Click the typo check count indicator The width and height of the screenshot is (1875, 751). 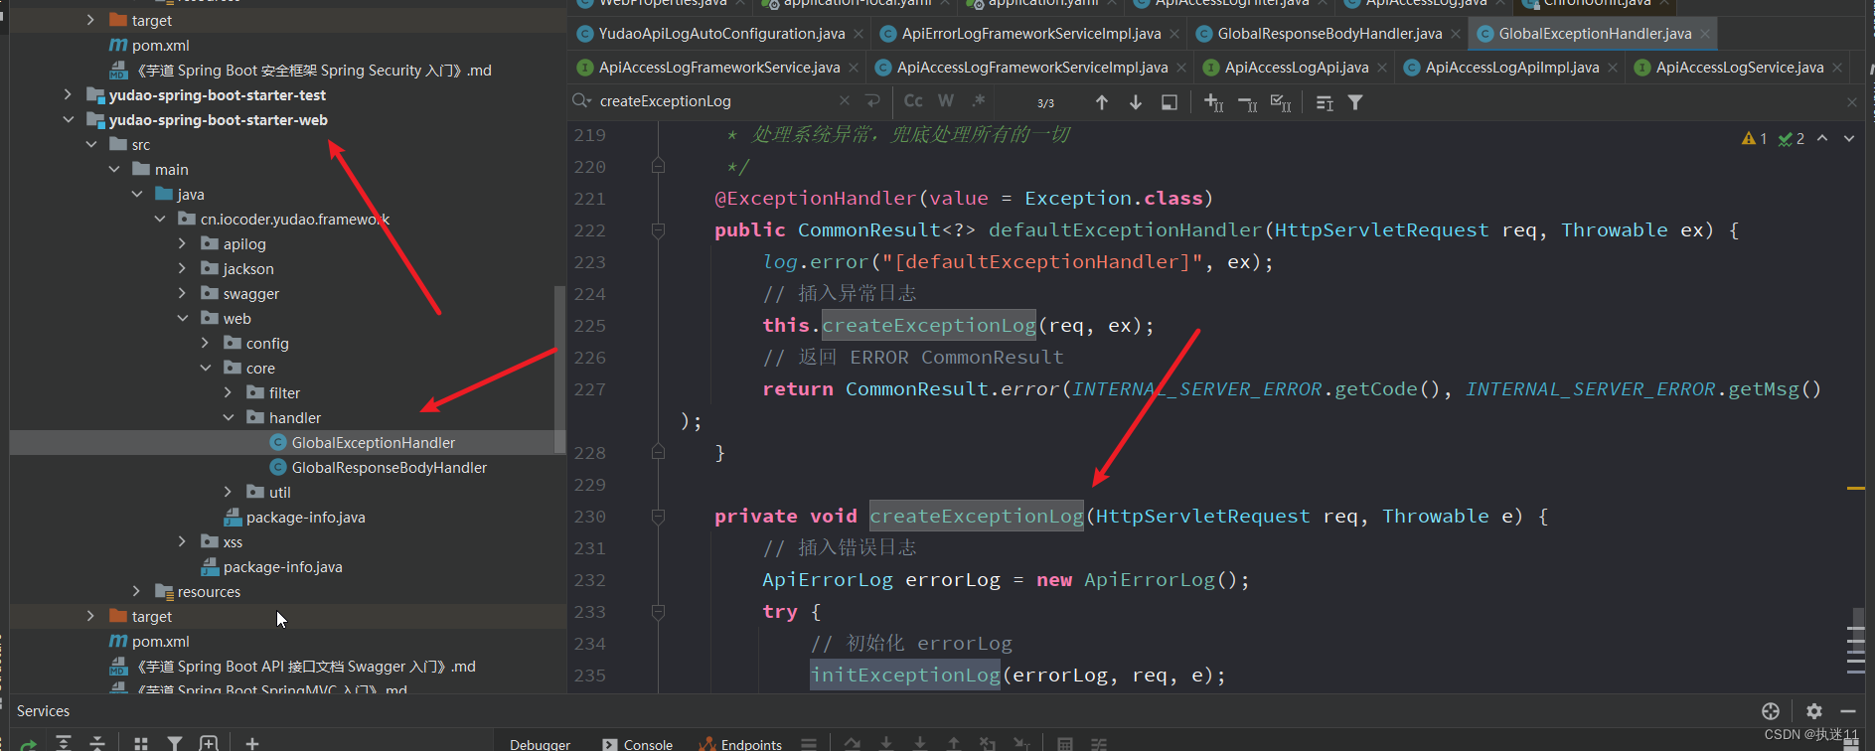click(1792, 139)
